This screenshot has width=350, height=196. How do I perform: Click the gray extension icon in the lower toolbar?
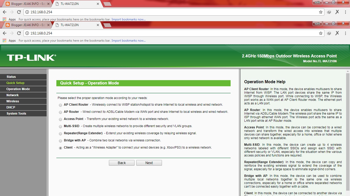[x=329, y=33]
